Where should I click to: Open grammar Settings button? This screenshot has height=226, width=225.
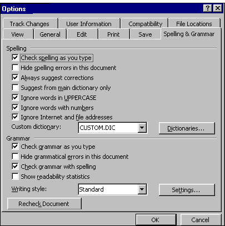pyautogui.click(x=187, y=190)
